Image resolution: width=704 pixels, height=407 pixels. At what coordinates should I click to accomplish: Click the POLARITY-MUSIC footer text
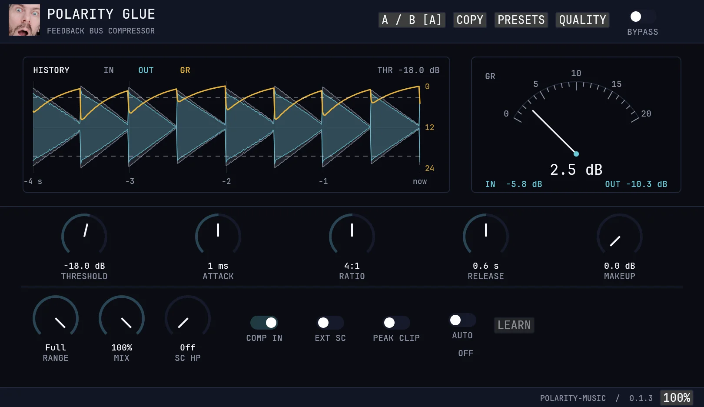click(x=573, y=398)
